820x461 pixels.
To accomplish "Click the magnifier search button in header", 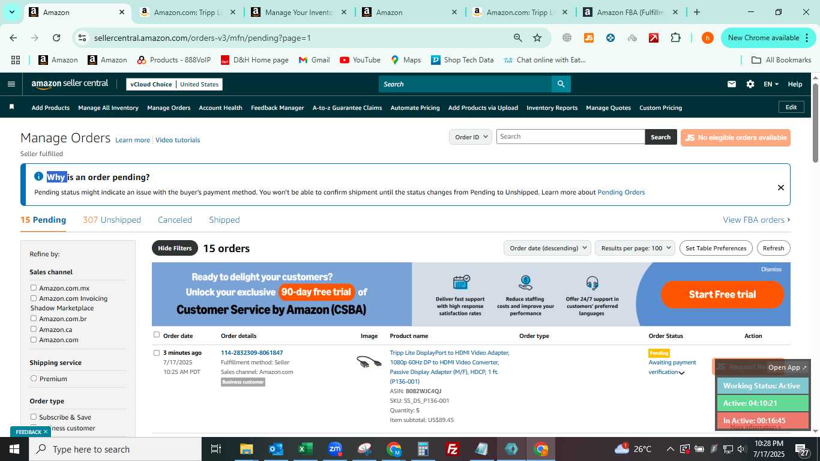I will [561, 84].
